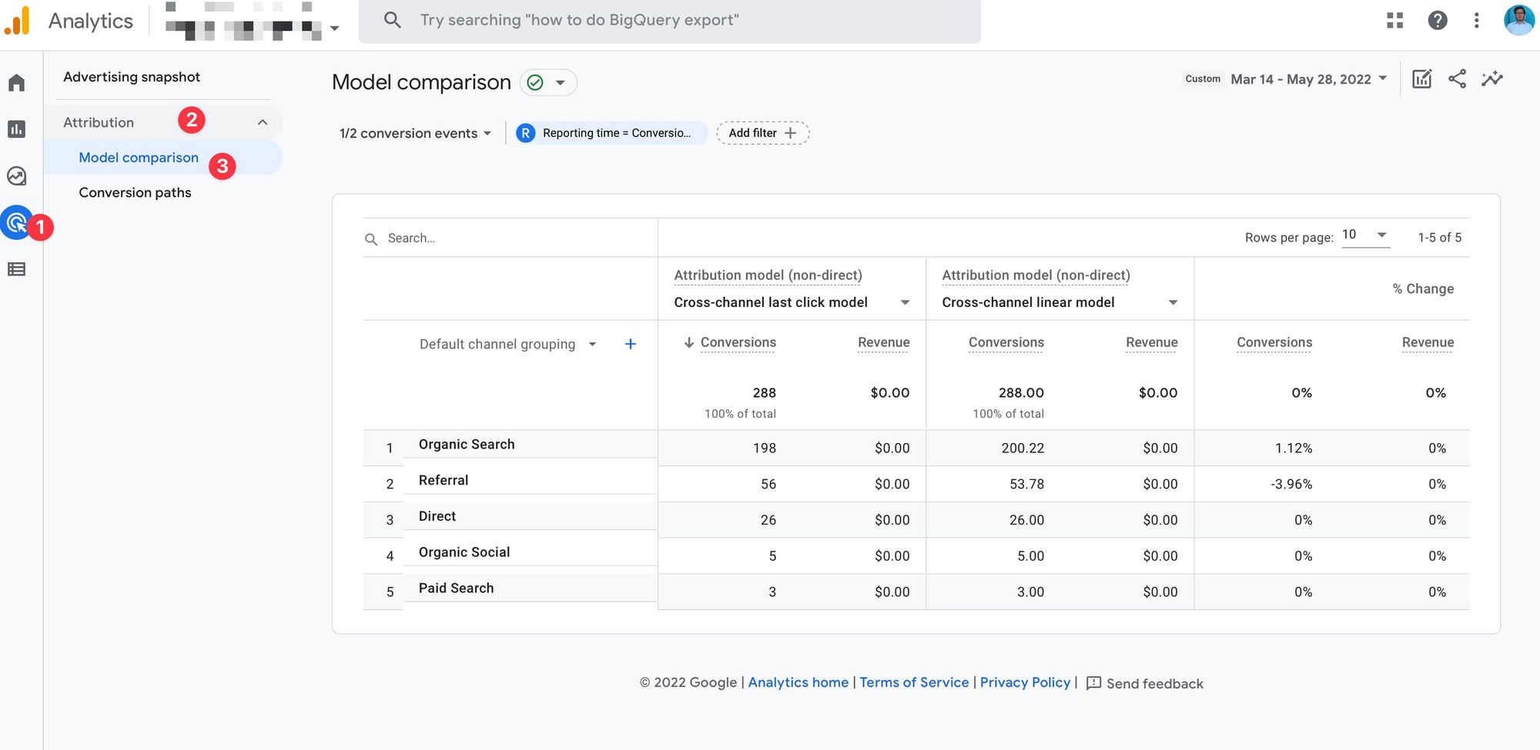Viewport: 1540px width, 750px height.
Task: Click the table search magnifier icon
Action: (x=371, y=239)
